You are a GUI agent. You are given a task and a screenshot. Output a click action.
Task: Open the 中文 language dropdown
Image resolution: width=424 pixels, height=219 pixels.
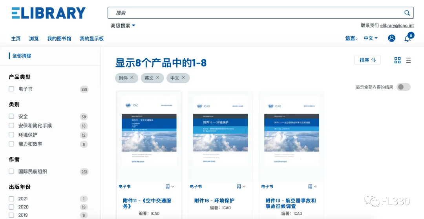[371, 38]
